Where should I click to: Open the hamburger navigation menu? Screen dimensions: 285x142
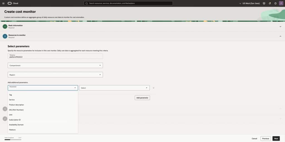[x=3, y=3]
